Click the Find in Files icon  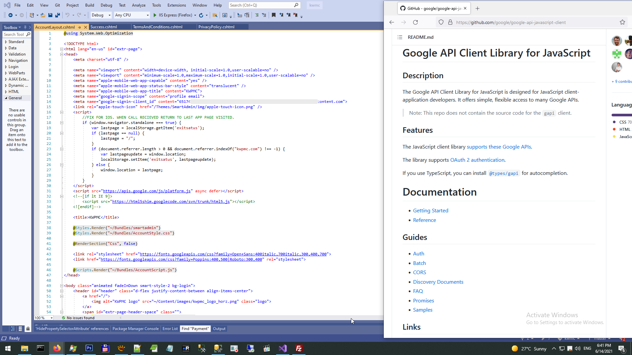215,15
